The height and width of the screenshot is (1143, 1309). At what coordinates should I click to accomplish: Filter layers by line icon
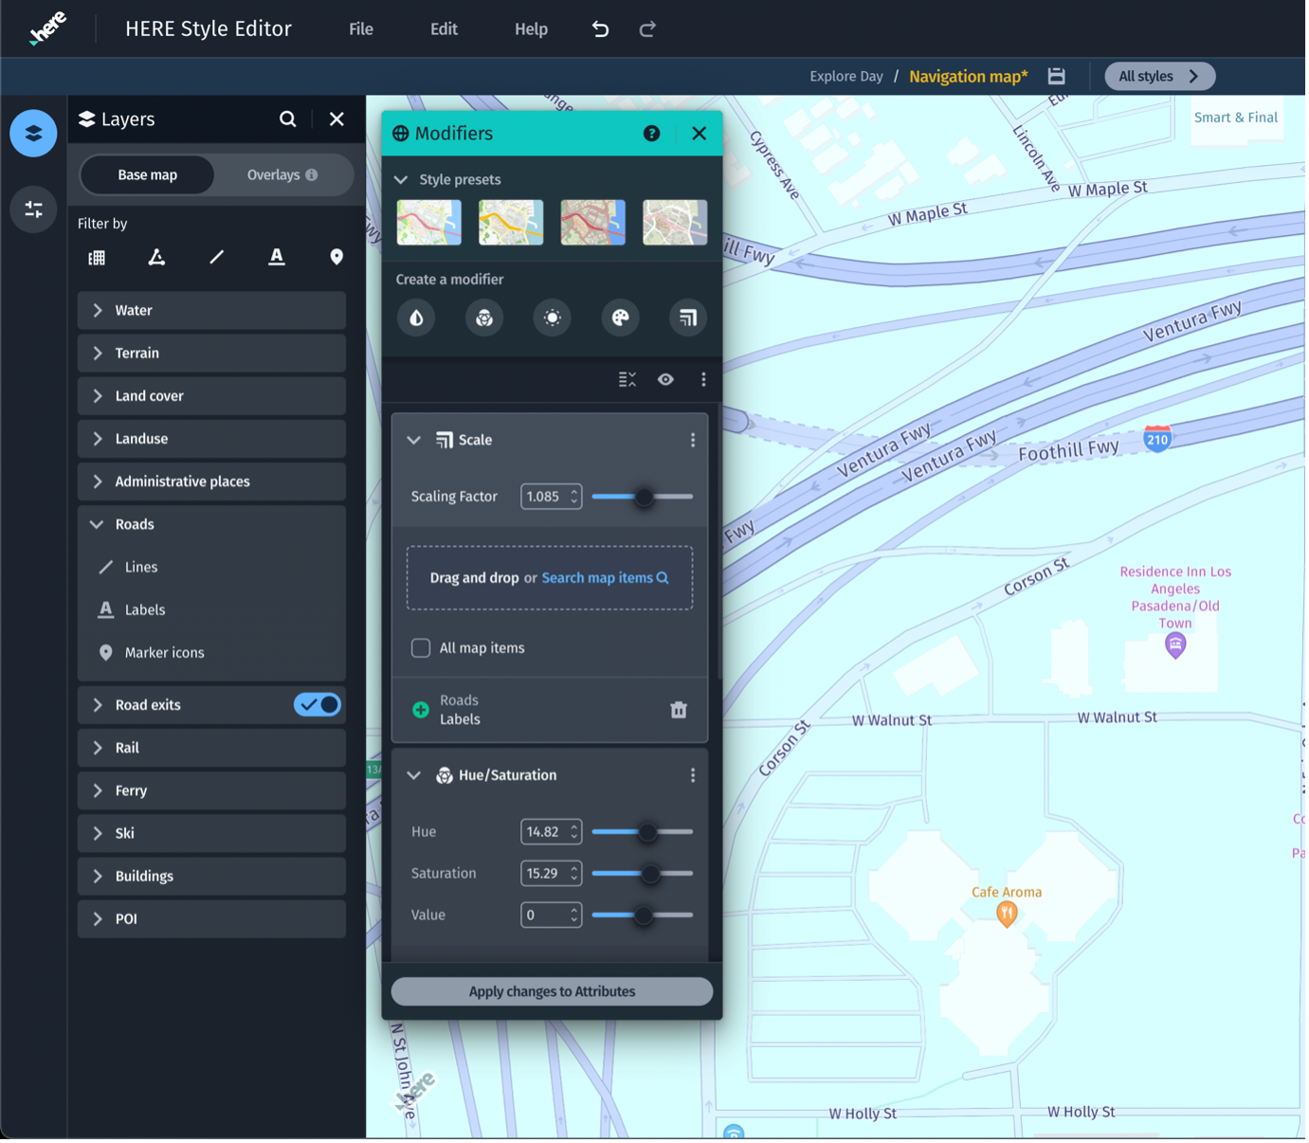216,257
